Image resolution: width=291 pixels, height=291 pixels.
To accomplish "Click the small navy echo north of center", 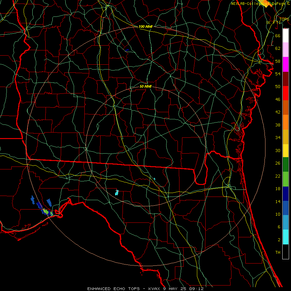I will point(127,50).
